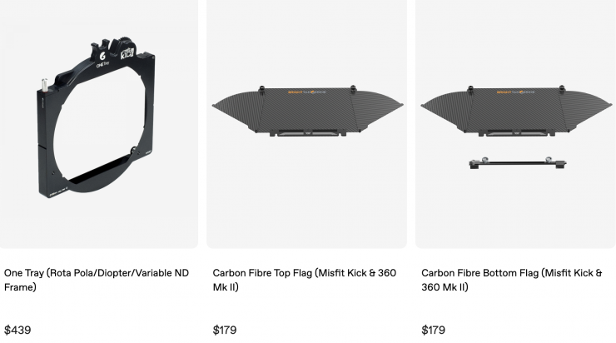This screenshot has width=616, height=343.
Task: Click the $439 price of One Tray
Action: (17, 331)
